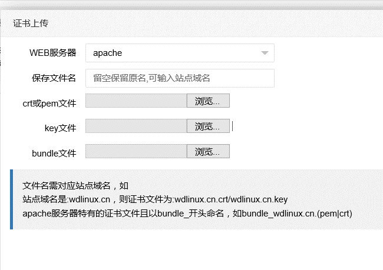Click the bundle文件 file path box
Image resolution: width=383 pixels, height=270 pixels.
click(136, 152)
